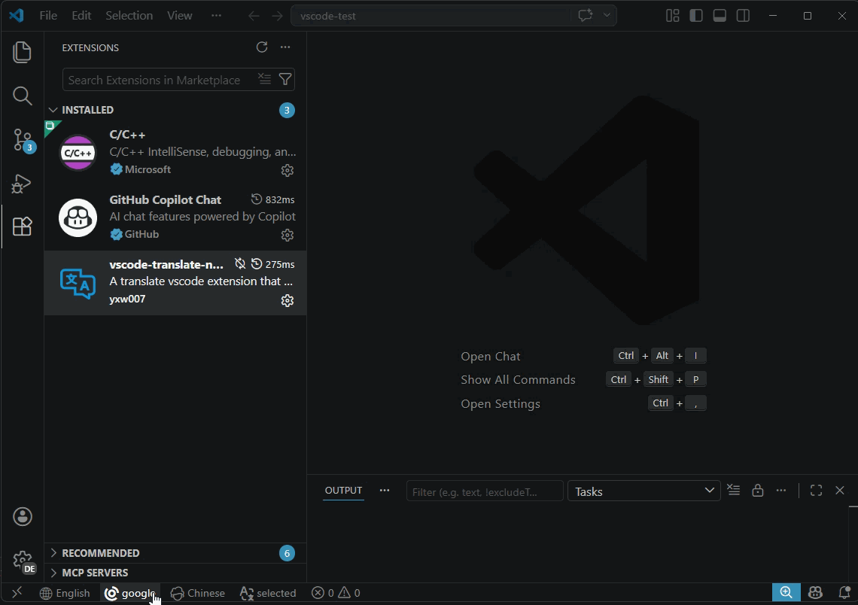Open settings gear for GitHub Copilot Chat
This screenshot has width=858, height=605.
coord(288,236)
